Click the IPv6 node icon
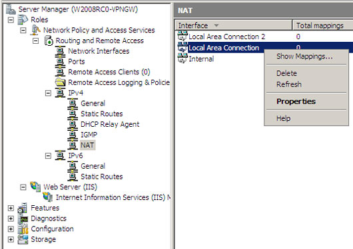Screen dimensions: 353x249 pyautogui.click(x=61, y=155)
